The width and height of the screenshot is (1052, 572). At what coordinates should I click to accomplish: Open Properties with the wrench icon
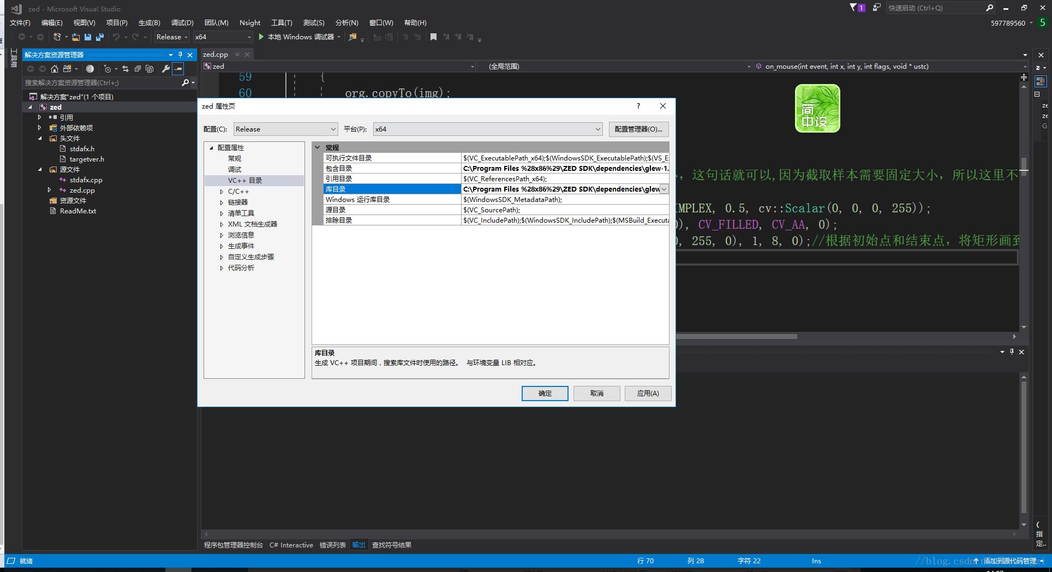(166, 69)
